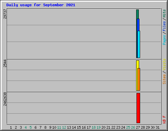Click day 9 on the x-axis
Image resolution: width=168 pixels, height=131 pixels.
(x=50, y=127)
